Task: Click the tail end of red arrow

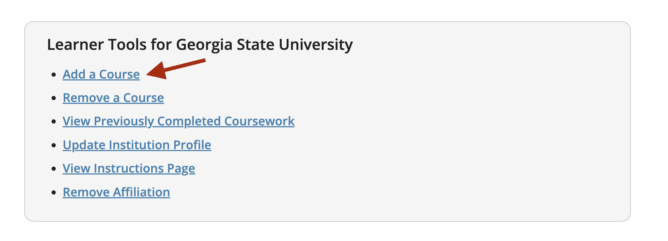Action: click(x=203, y=60)
